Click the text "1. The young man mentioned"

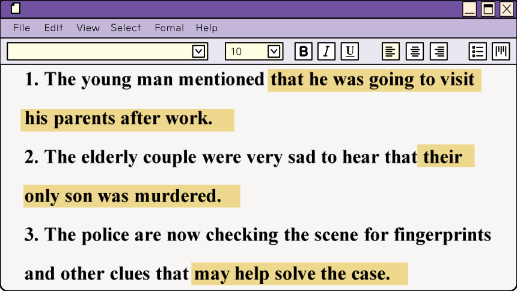[x=144, y=79]
